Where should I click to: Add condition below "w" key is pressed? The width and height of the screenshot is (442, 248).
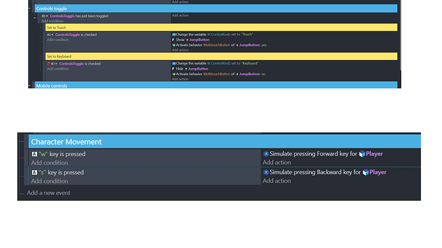click(x=49, y=163)
